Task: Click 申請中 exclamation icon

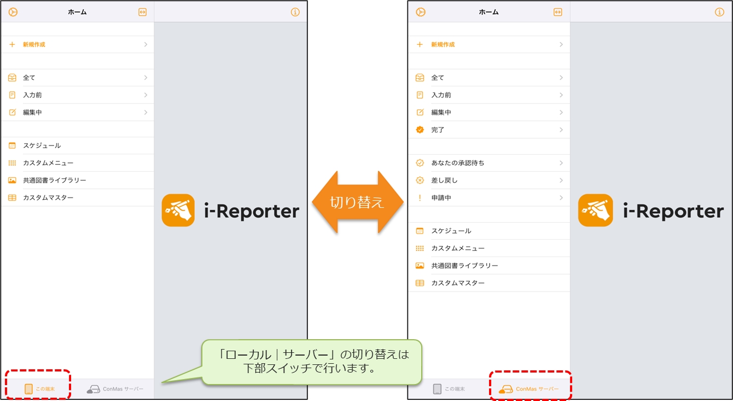Action: 420,197
